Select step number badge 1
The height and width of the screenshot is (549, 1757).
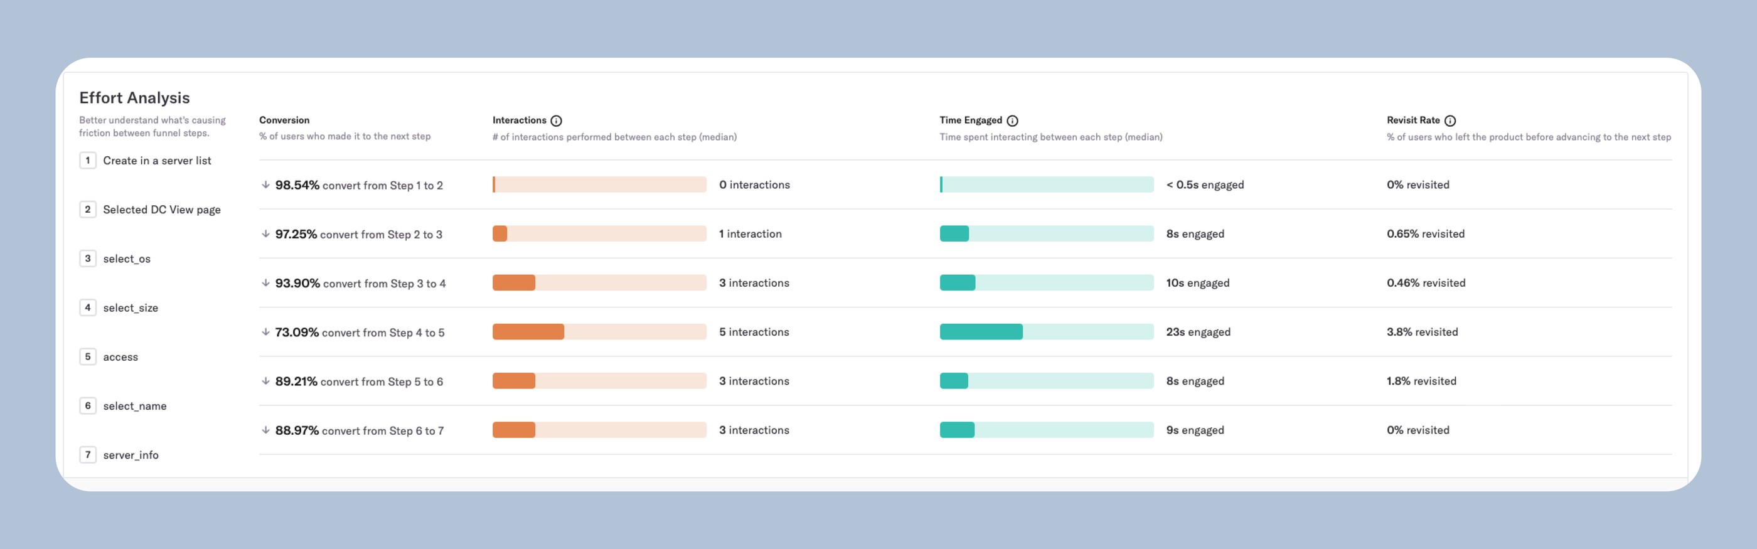[x=87, y=160]
